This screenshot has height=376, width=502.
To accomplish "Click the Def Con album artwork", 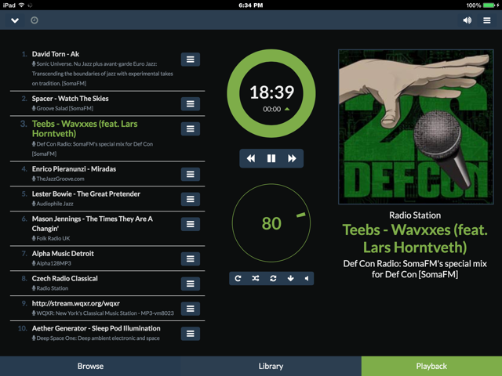I will [416, 127].
